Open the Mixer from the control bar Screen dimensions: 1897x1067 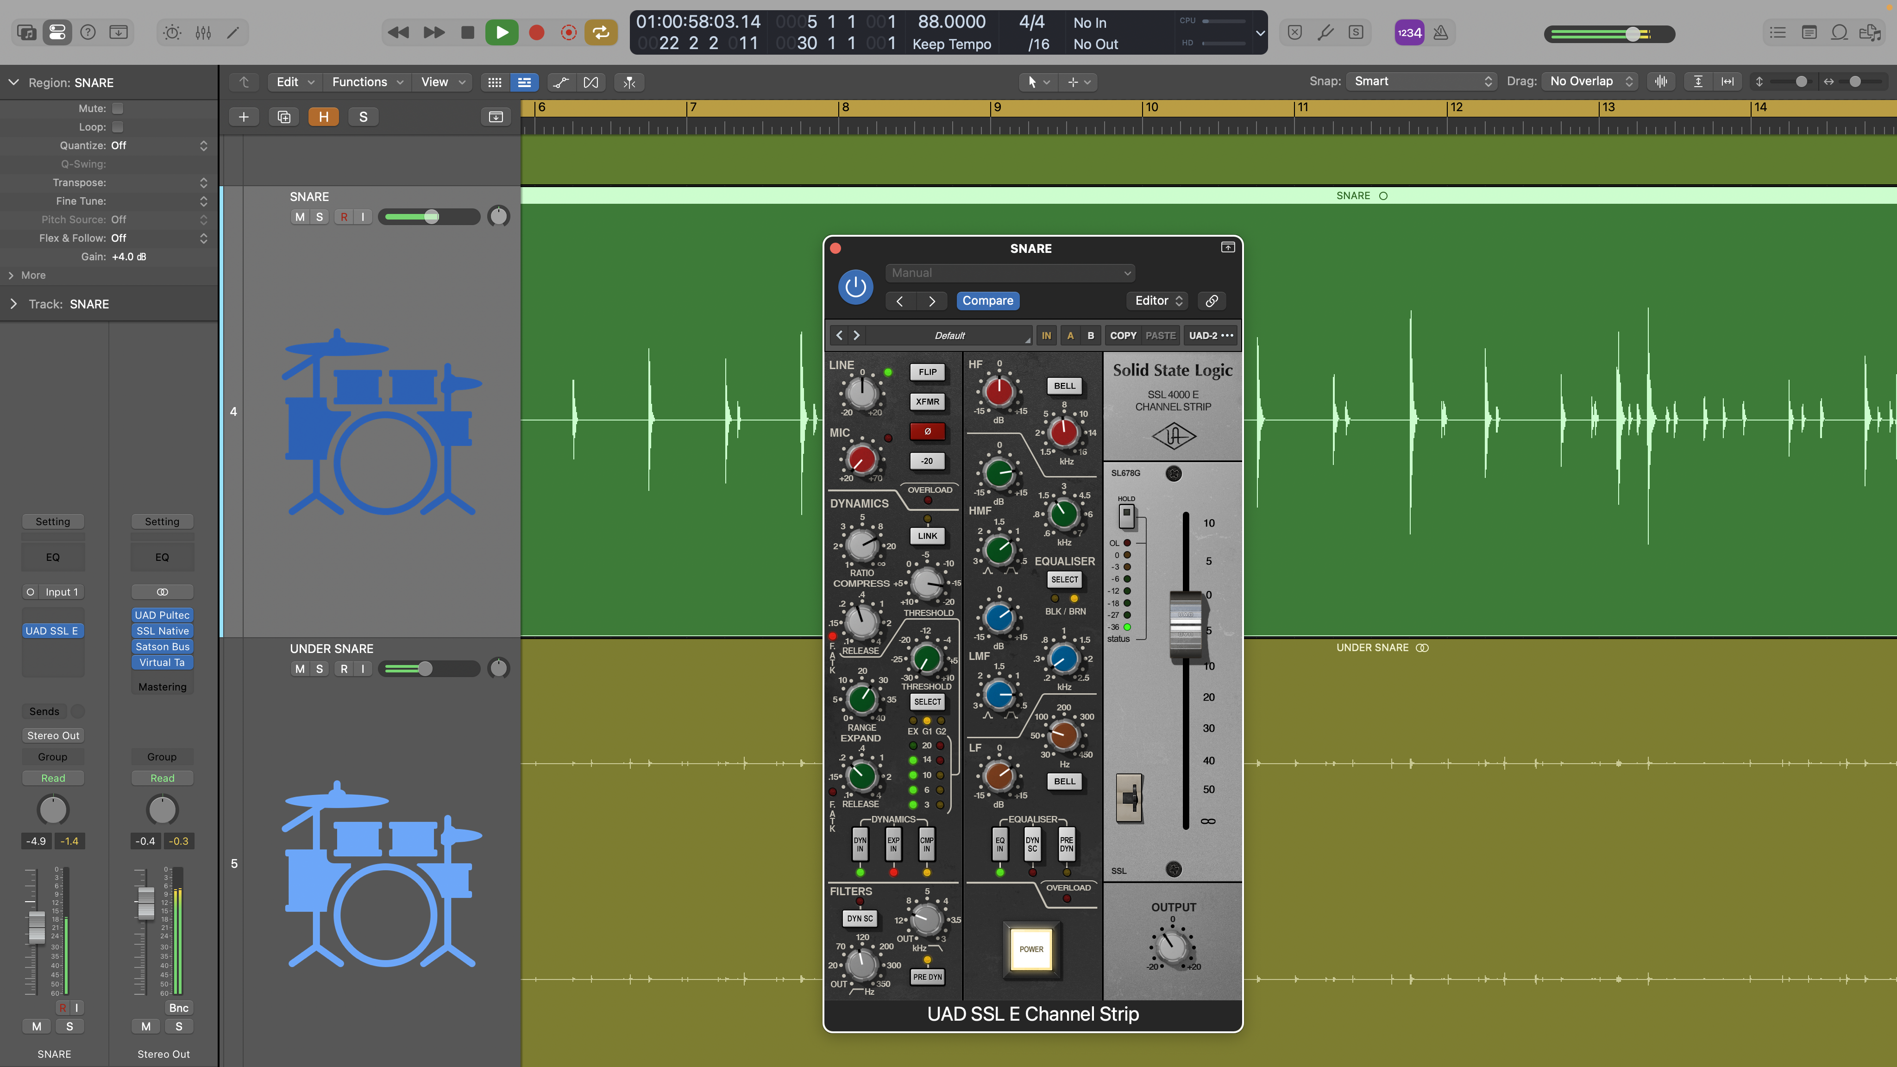[203, 32]
